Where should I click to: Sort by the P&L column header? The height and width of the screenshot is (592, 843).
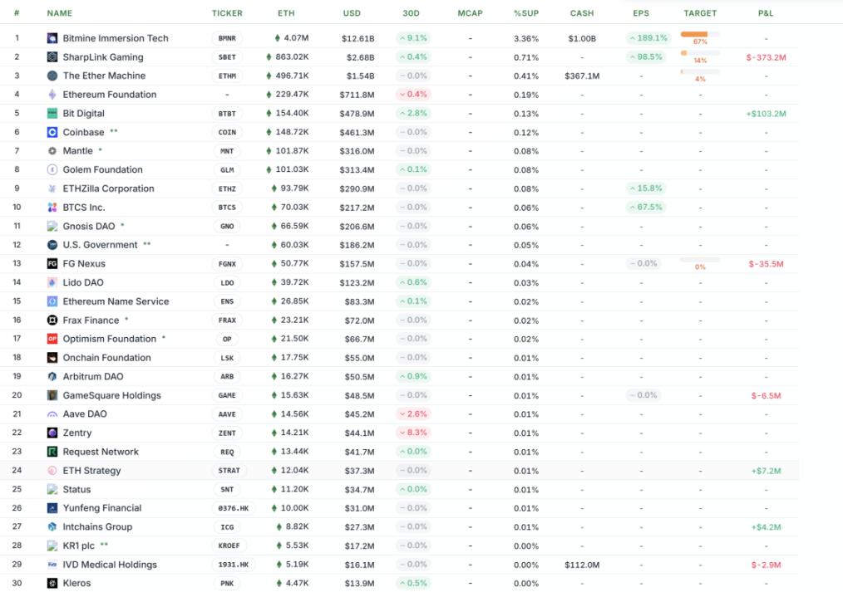pos(766,13)
